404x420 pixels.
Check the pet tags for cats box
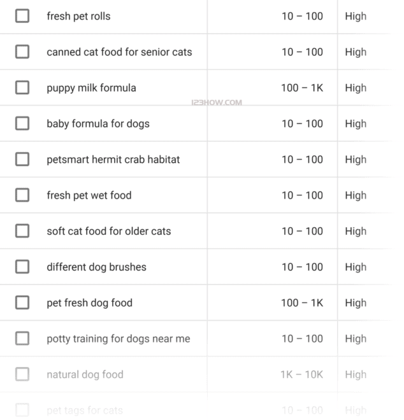tap(22, 410)
